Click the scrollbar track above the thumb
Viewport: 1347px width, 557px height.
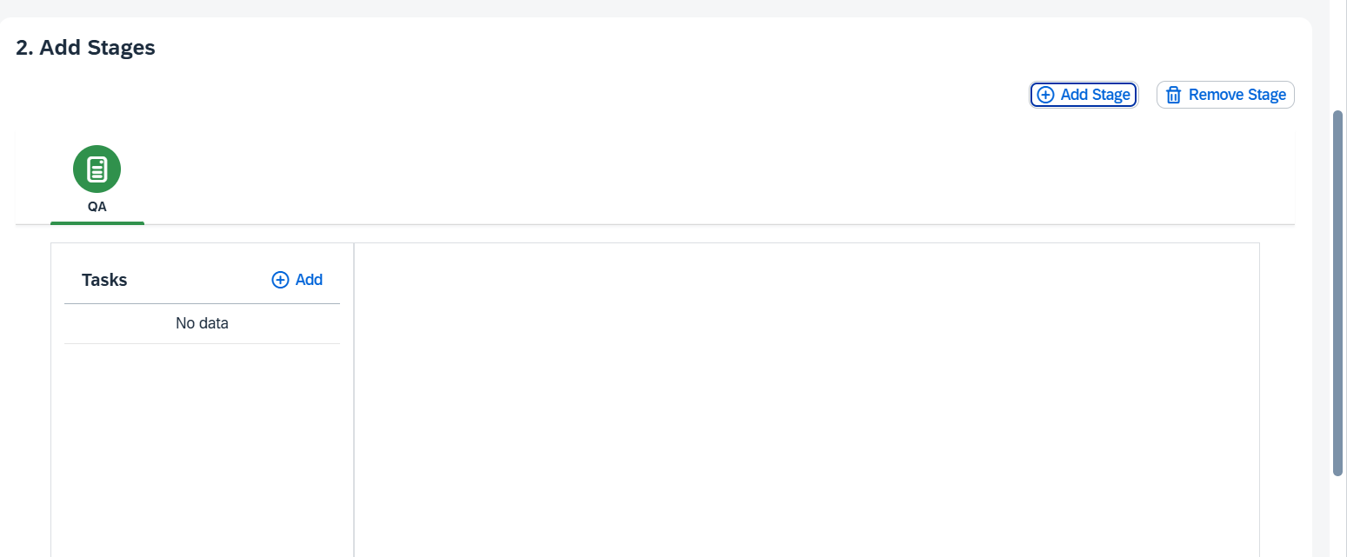pos(1338,52)
